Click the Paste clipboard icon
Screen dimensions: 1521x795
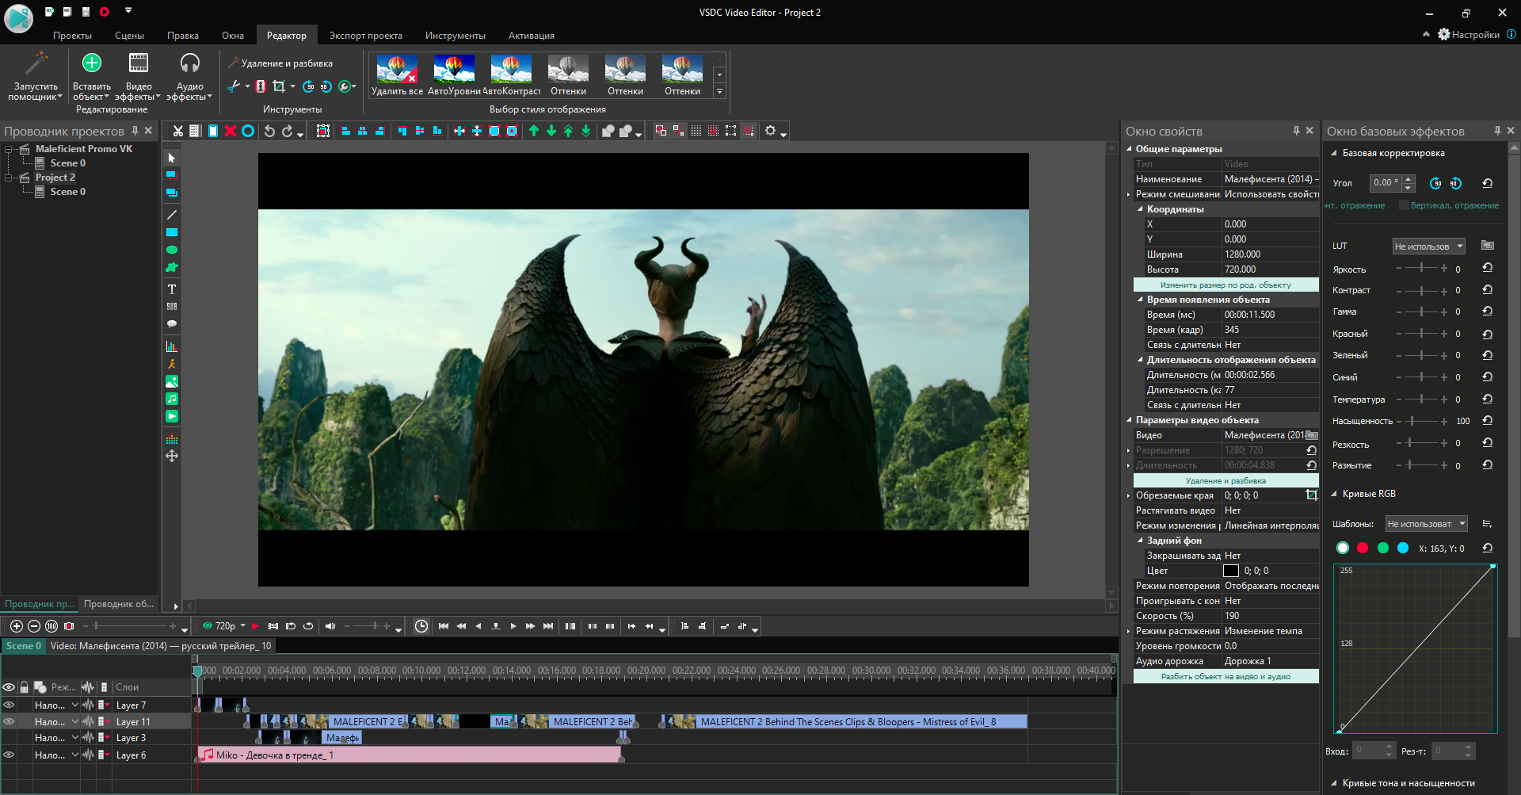coord(213,131)
